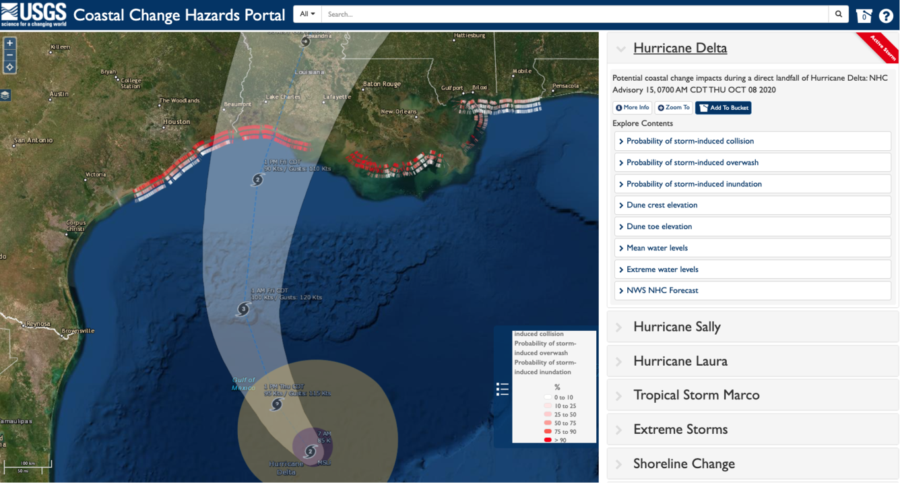Click hurricane symbol at 1 AM Fri forecast

244,309
